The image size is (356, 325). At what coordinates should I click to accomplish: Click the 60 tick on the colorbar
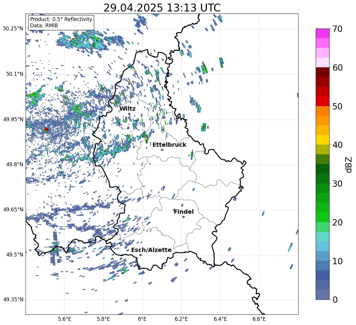click(337, 68)
